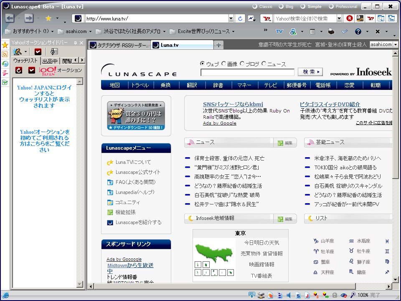The height and width of the screenshot is (301, 401).
Task: Click the Lunascape search input field
Action: [x=247, y=72]
